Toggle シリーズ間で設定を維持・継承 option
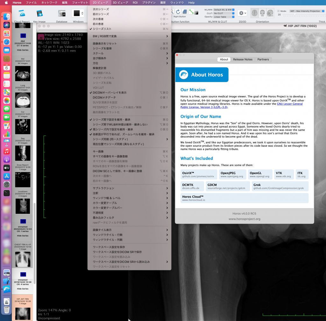This screenshot has width=326, height=321. 129,120
